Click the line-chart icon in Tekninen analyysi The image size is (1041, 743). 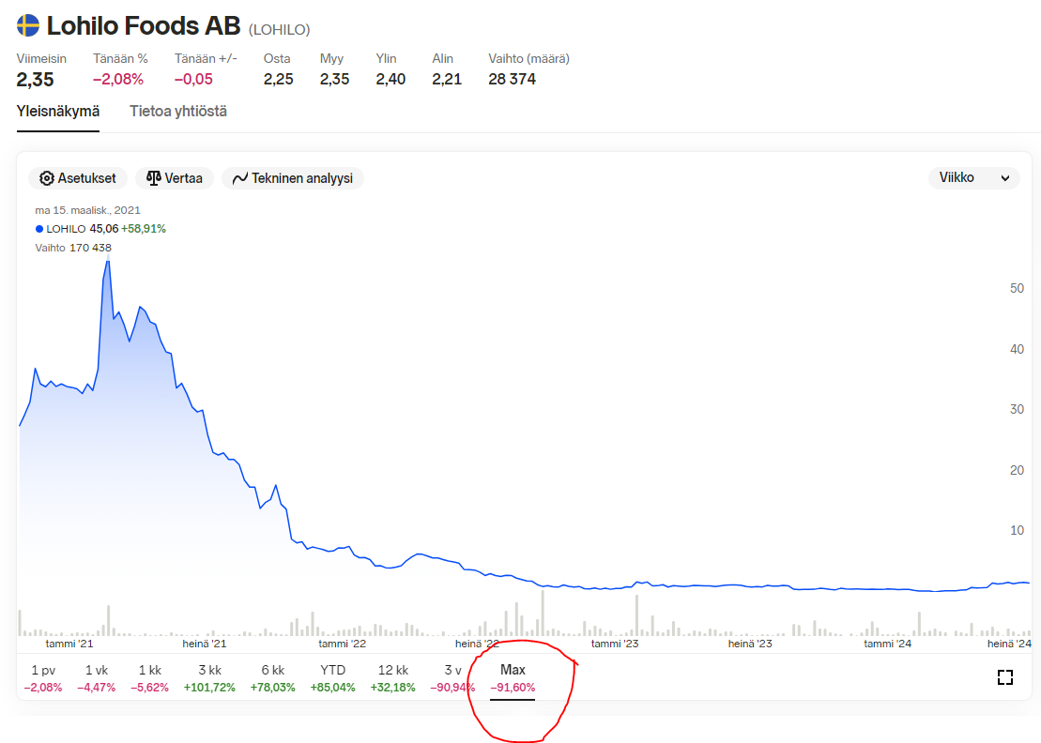239,178
